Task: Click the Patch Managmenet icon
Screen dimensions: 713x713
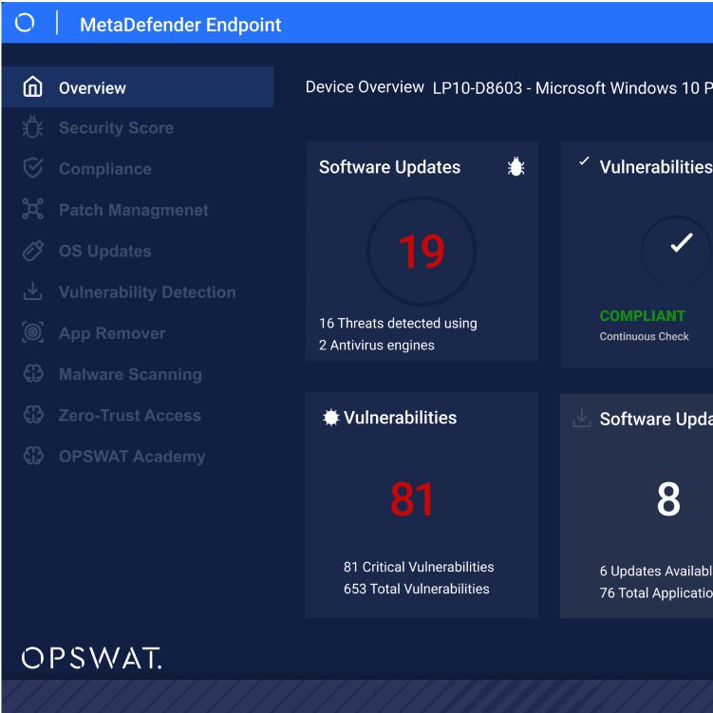Action: [x=32, y=209]
